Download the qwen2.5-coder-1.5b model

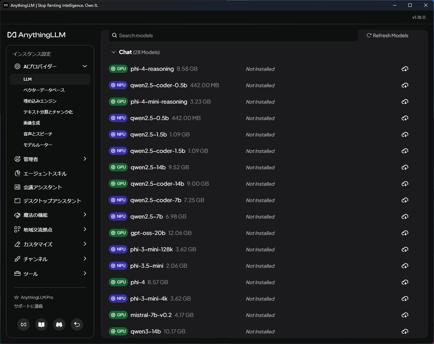coord(405,151)
